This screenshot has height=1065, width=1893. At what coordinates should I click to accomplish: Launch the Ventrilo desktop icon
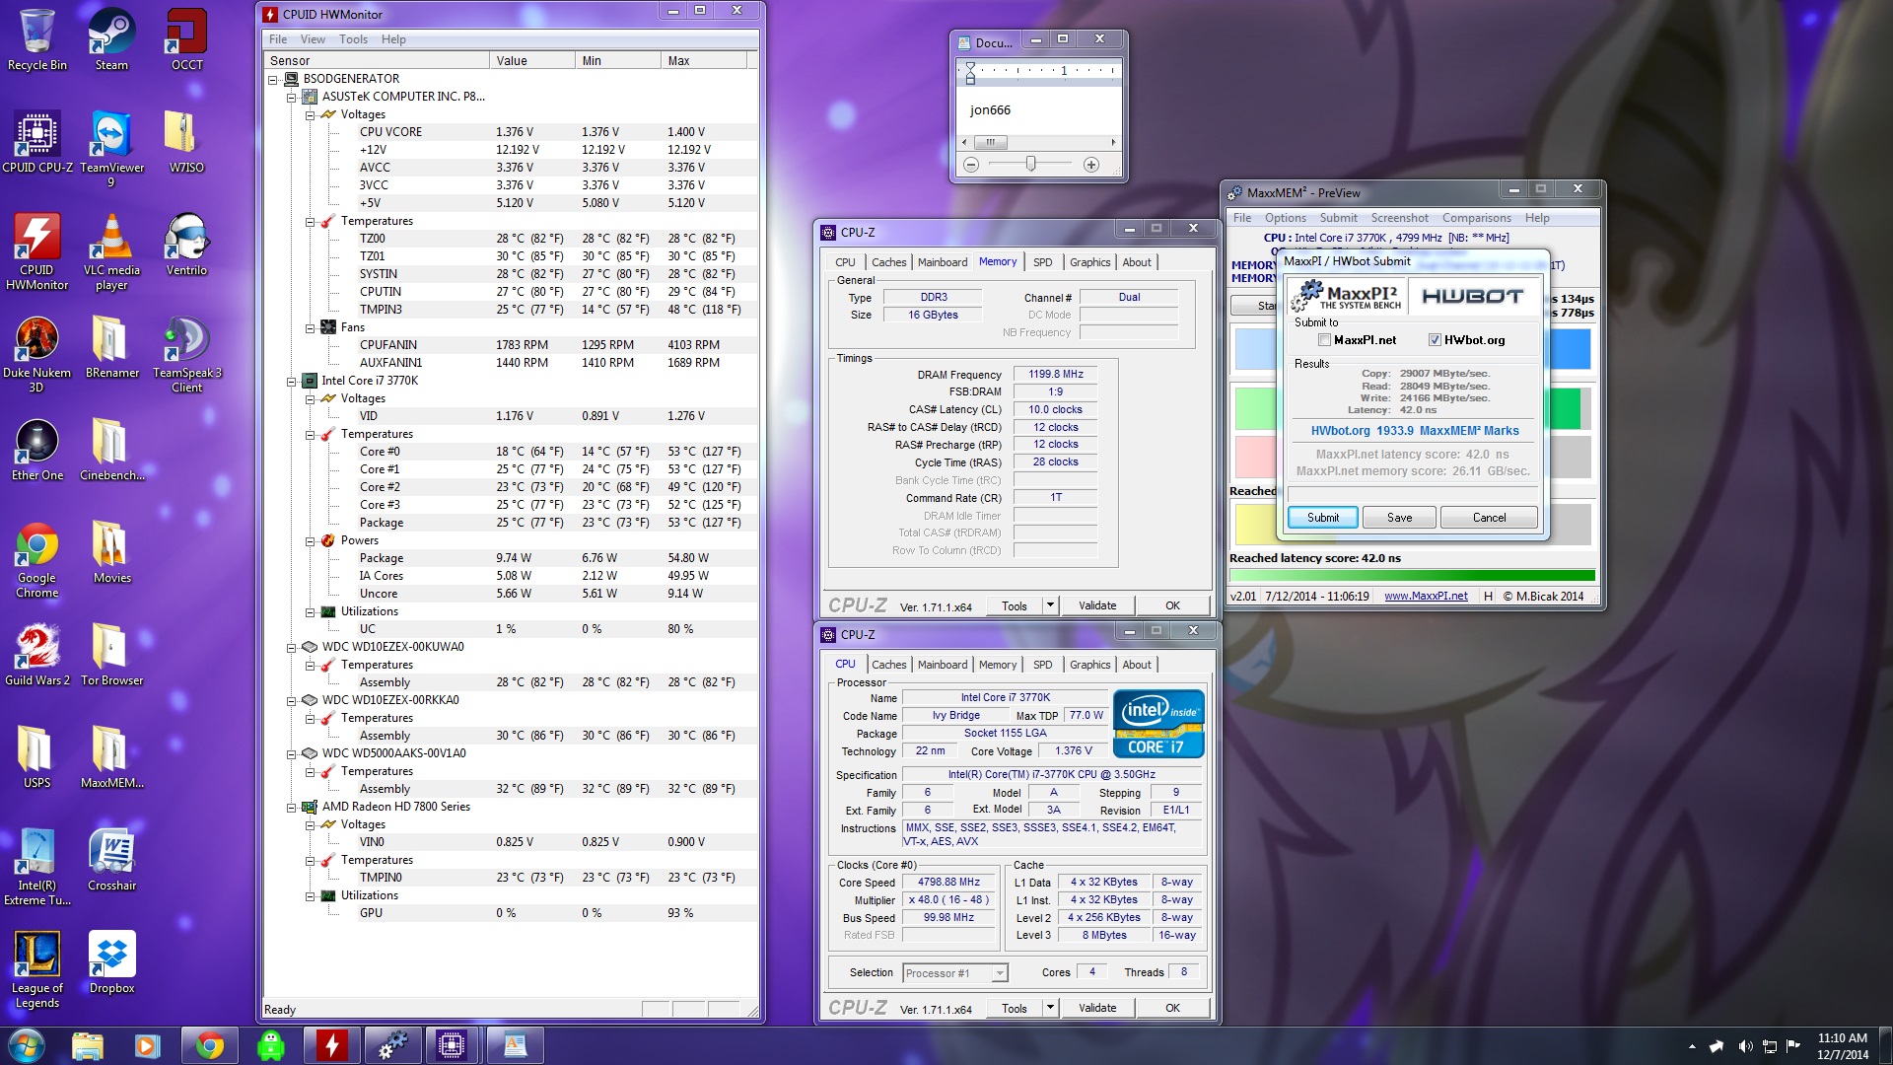click(x=186, y=245)
